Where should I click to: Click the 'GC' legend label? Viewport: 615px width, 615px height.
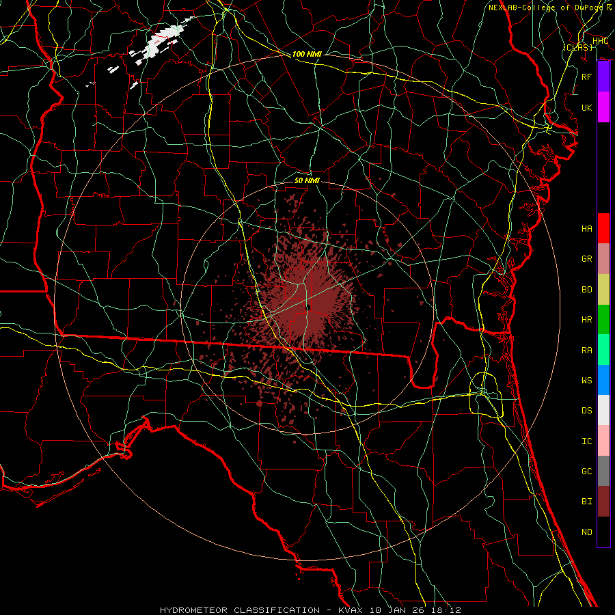pos(587,471)
